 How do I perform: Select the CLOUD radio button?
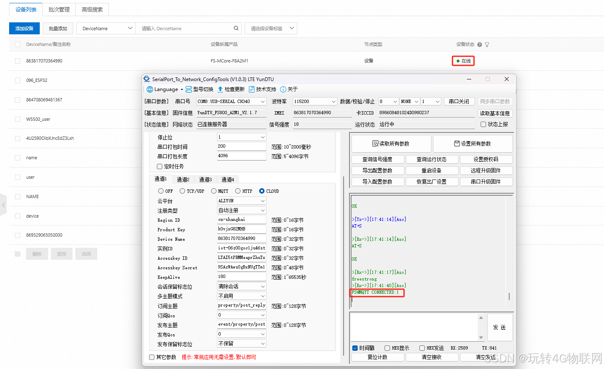click(x=262, y=191)
